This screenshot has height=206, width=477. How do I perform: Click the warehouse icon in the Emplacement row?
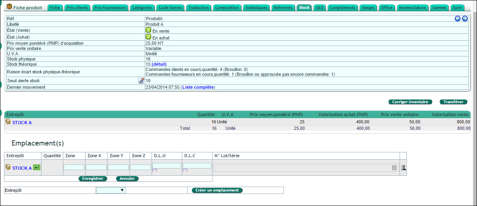8,167
